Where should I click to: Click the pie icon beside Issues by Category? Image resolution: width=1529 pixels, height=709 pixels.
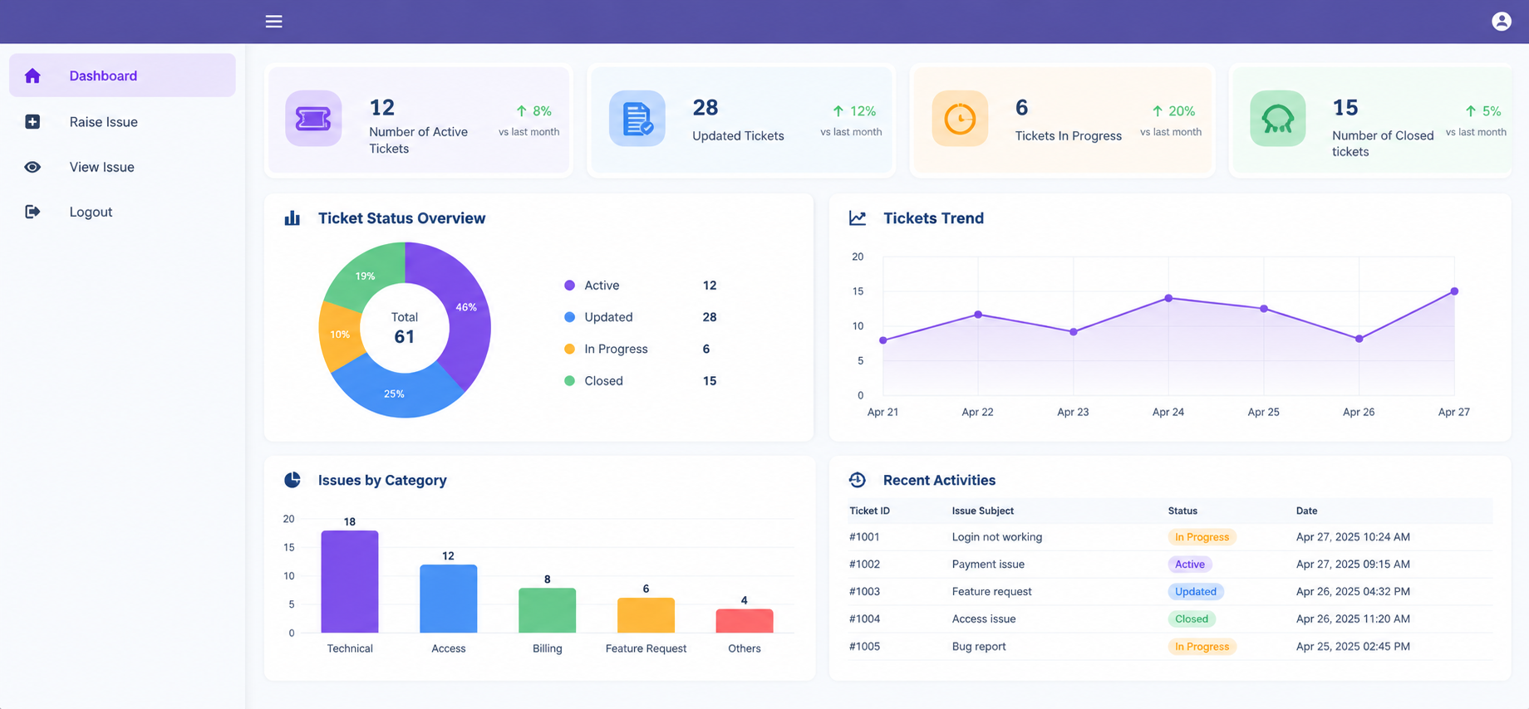[x=293, y=480]
